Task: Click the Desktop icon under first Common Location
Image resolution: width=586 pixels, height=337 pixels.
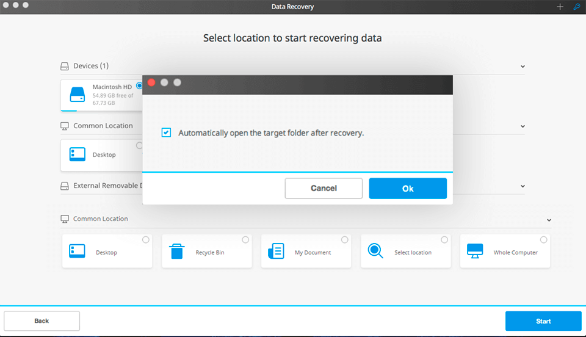Action: [x=78, y=154]
